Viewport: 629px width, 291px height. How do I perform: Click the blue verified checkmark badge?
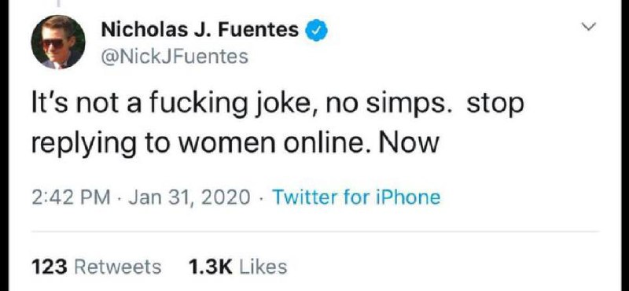coord(317,31)
